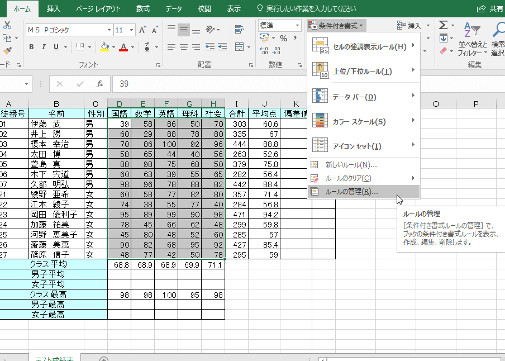Click the pink eraser Clear icon

[x=443, y=51]
